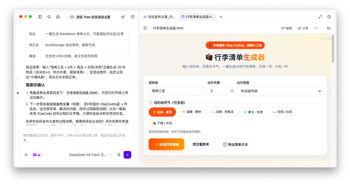Open search with the magnifier icon
This screenshot has width=350, height=185.
[x=49, y=17]
